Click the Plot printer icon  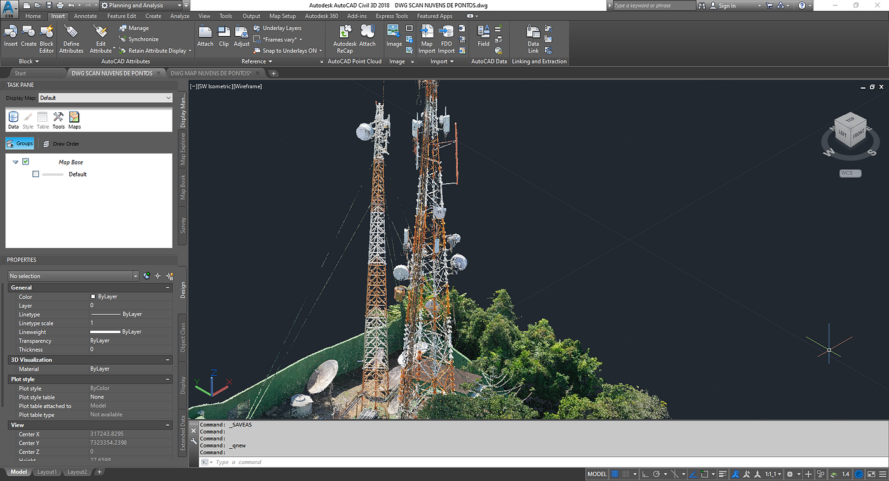(61, 5)
